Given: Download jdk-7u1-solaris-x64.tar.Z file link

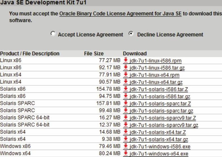Looking at the screenshot, I should (158, 132).
